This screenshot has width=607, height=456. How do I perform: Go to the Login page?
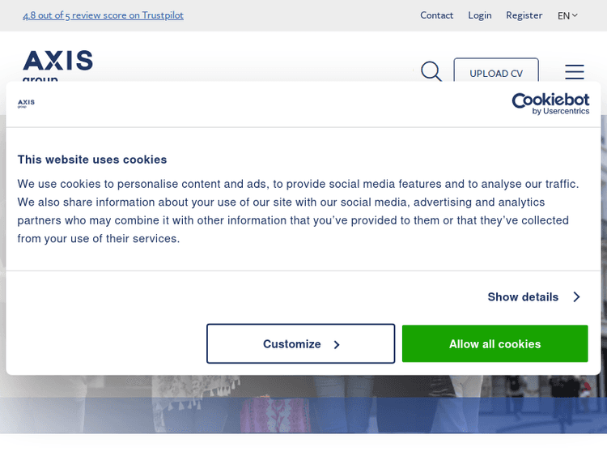pos(479,15)
